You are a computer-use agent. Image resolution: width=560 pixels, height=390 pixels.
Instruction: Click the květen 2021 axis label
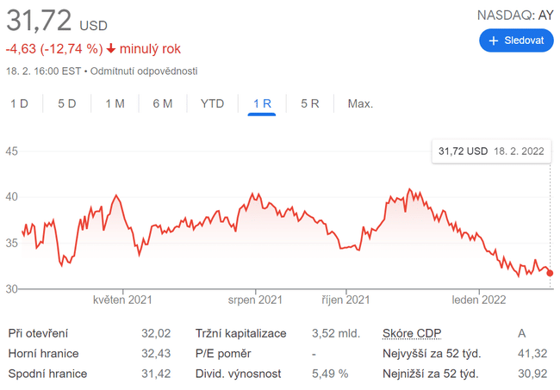click(x=122, y=300)
